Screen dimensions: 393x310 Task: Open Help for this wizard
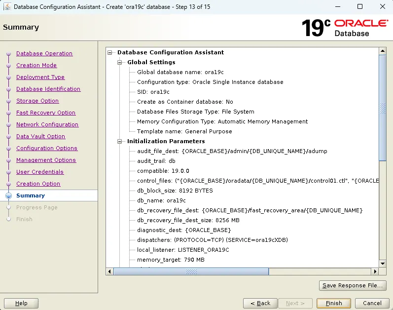pos(21,303)
